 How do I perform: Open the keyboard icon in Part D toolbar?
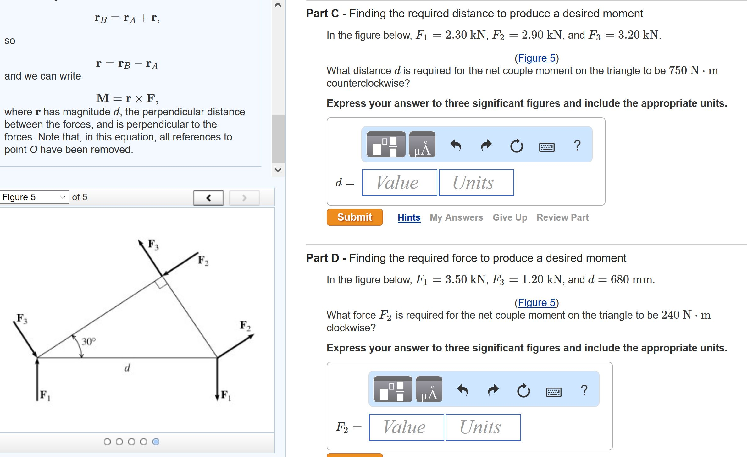(554, 391)
